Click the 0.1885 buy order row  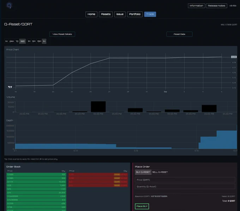(x=36, y=178)
